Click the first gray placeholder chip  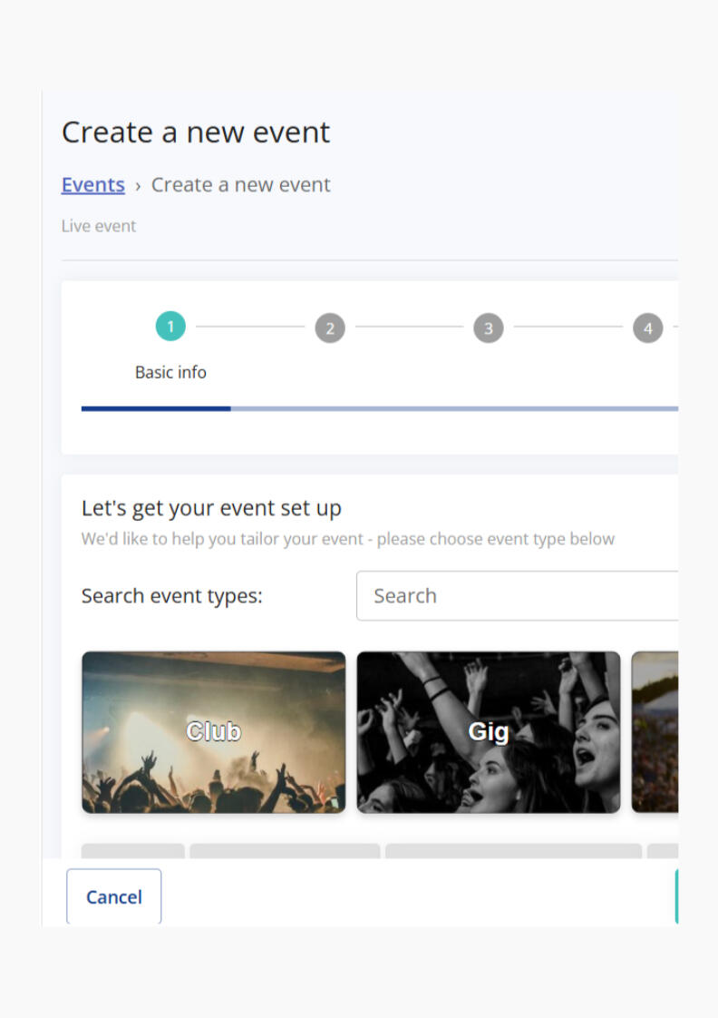(133, 851)
